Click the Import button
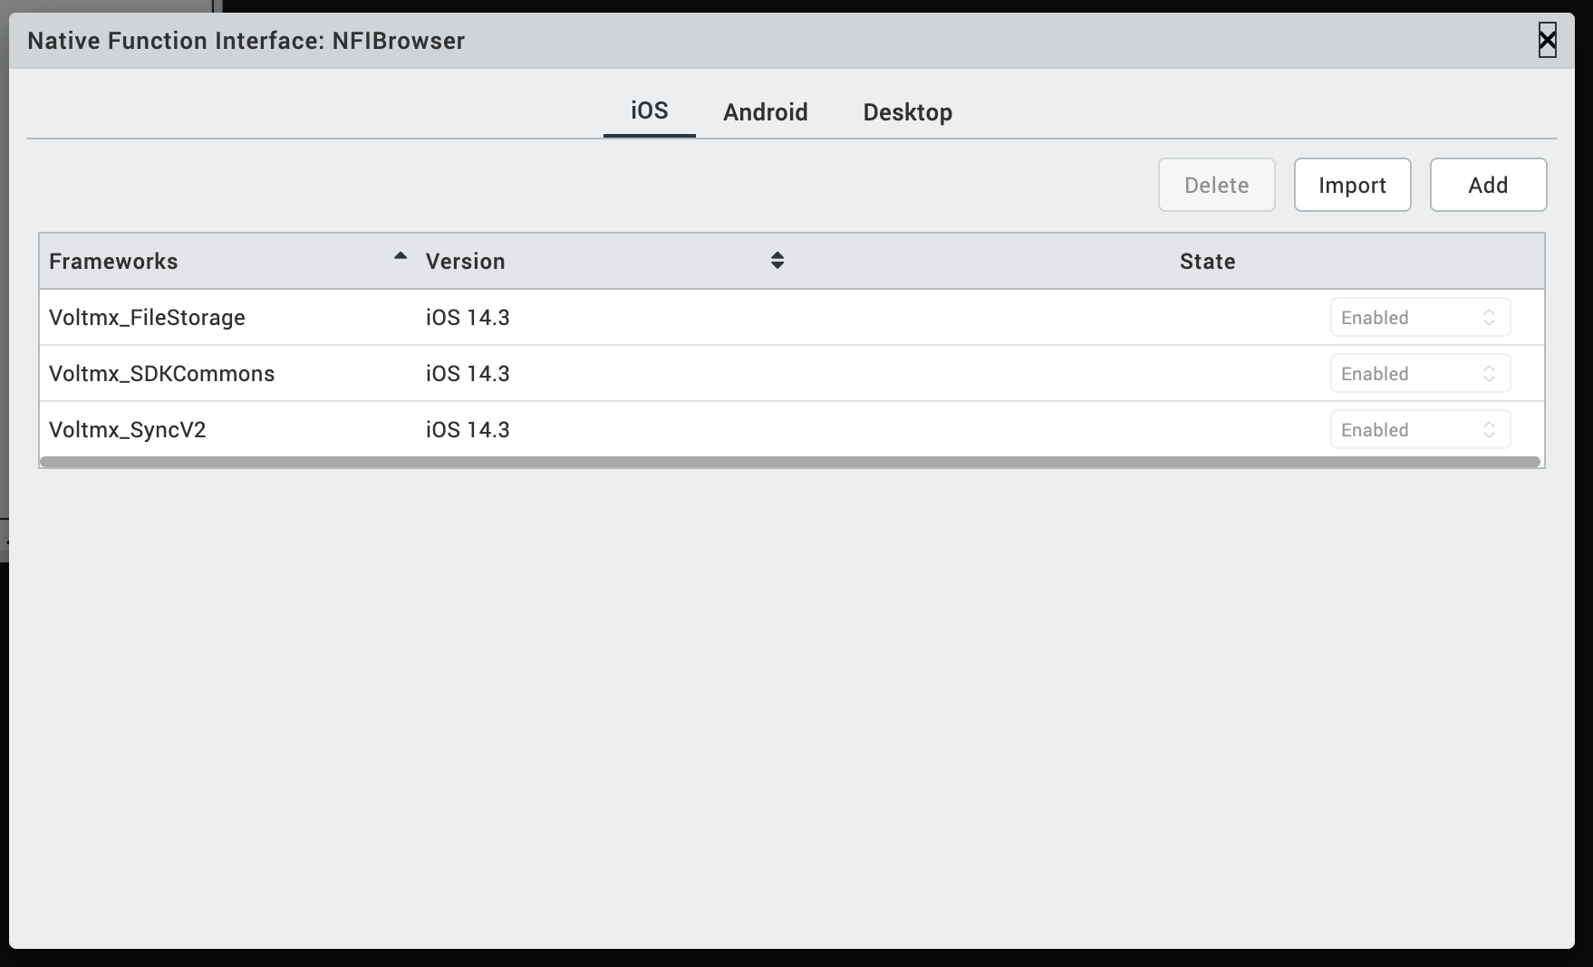 click(x=1352, y=185)
